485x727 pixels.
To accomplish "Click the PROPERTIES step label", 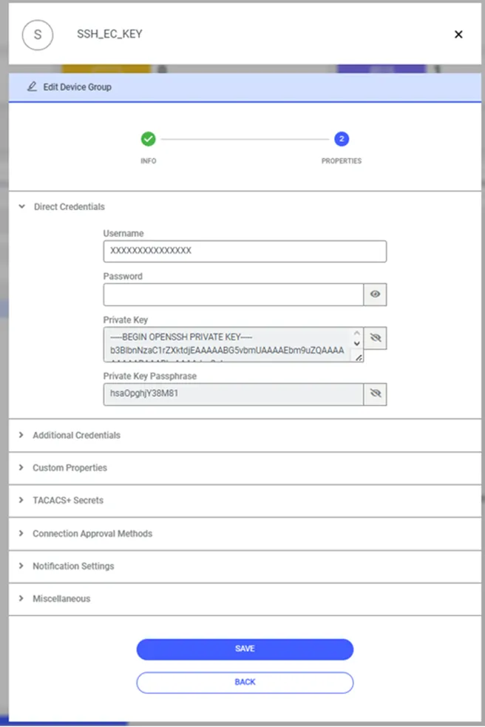I will [x=342, y=161].
